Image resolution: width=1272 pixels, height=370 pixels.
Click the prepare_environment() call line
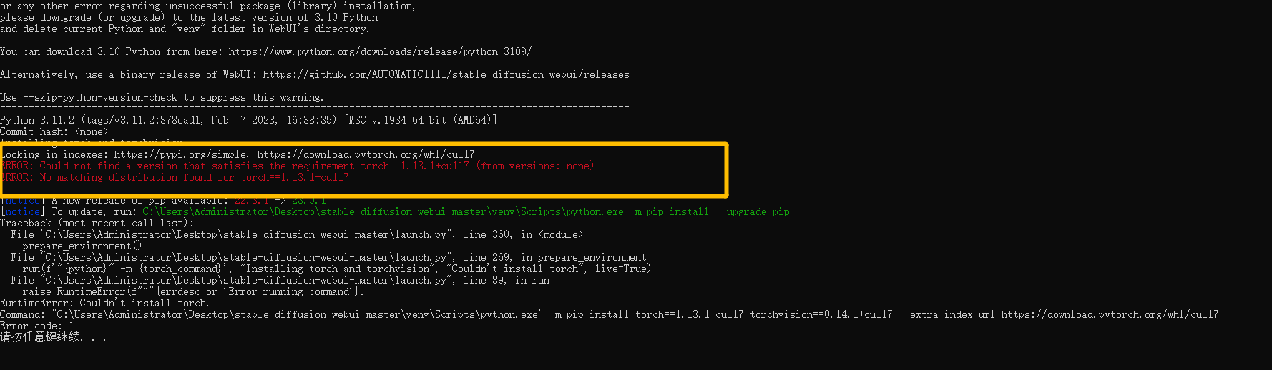click(82, 246)
